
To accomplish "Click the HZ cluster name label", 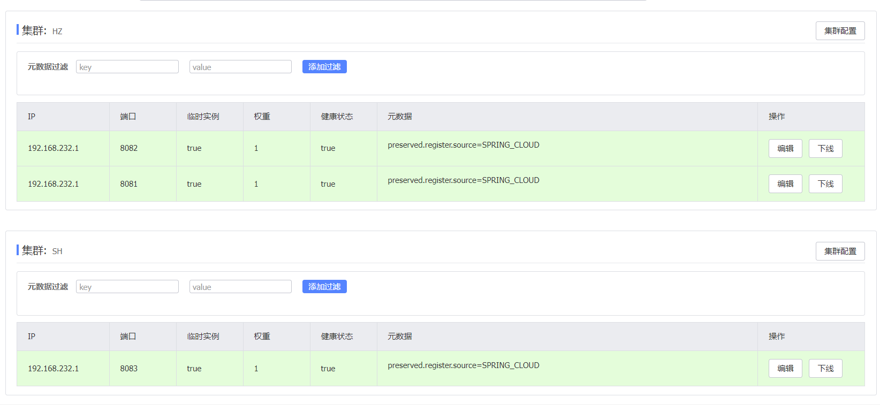I will point(57,32).
